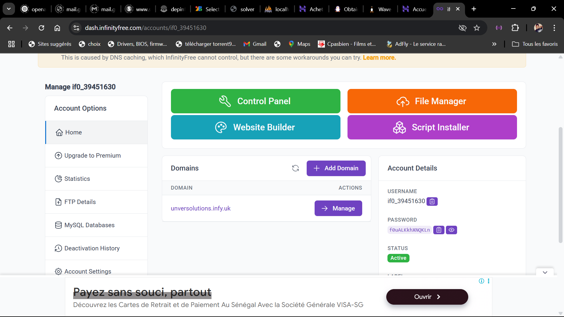Expand the tab search dropdown

coord(9,9)
